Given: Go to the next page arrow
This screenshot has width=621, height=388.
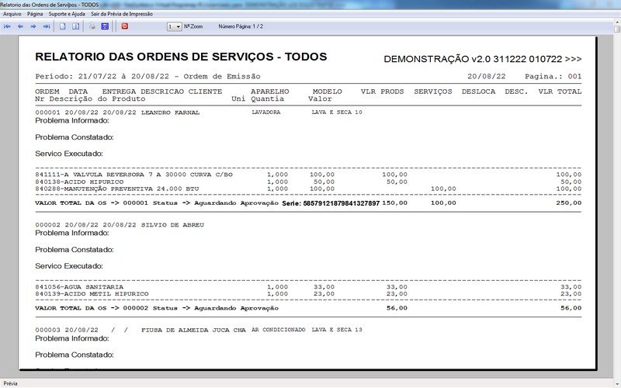Looking at the screenshot, I should click(33, 26).
